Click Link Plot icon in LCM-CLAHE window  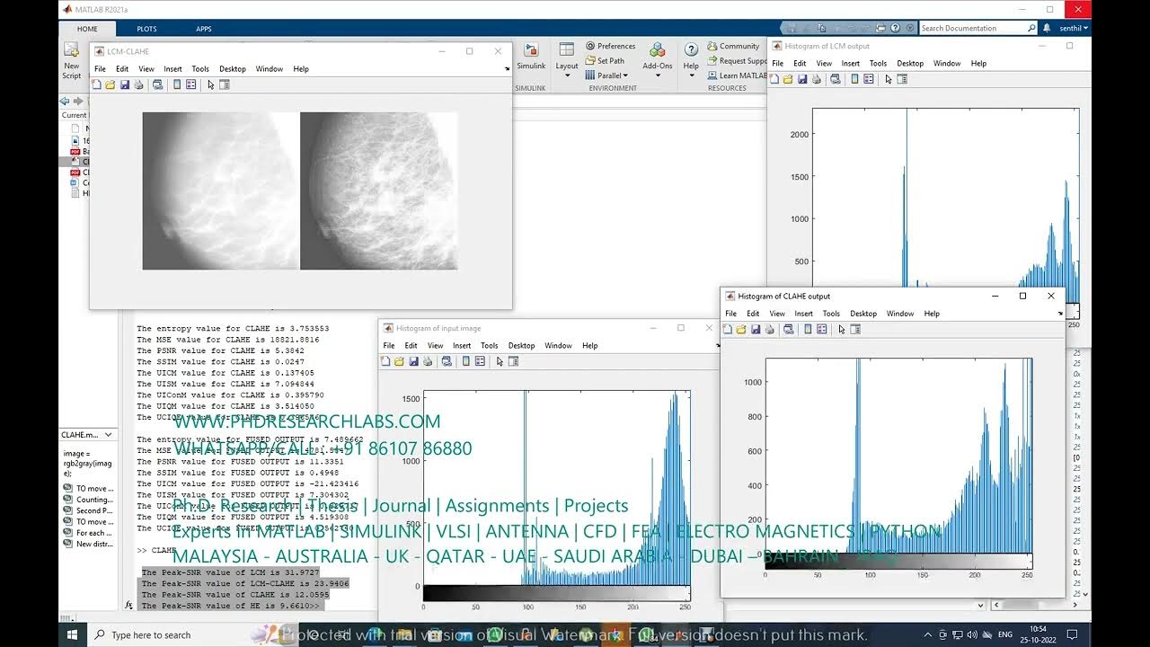(157, 84)
